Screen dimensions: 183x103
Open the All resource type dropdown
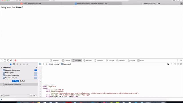click(35, 96)
